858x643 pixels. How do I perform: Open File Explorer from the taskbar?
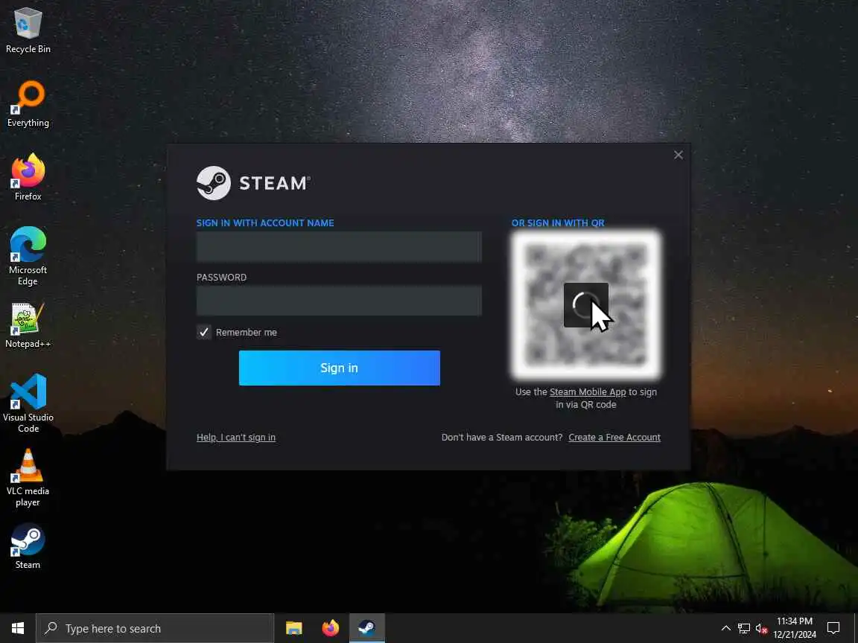294,628
